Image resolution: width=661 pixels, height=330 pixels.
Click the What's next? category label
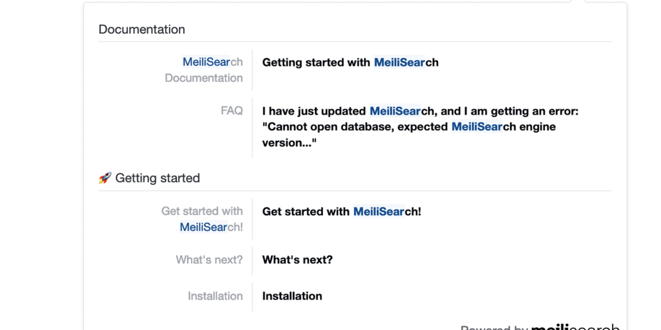click(x=210, y=260)
